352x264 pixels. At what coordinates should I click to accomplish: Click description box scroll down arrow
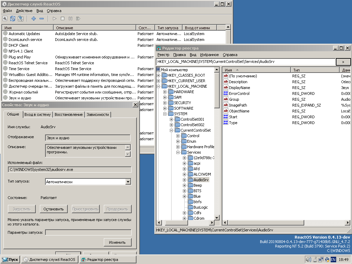coord(128,154)
